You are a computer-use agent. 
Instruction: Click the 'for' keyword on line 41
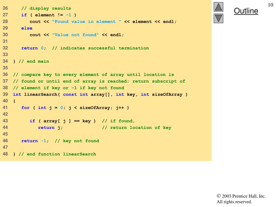(x=25, y=108)
